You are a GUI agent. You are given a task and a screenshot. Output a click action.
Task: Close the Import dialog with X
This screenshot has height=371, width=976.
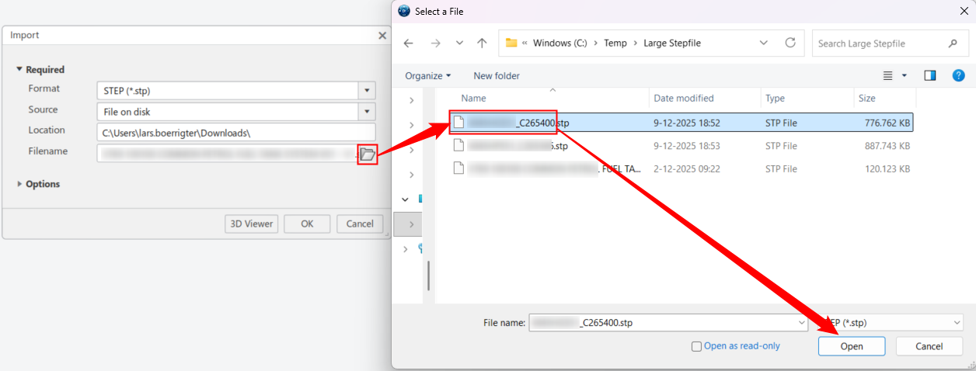coord(382,36)
